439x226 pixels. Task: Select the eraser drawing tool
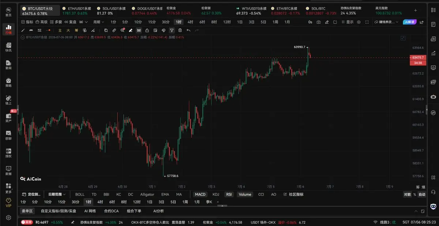click(131, 30)
